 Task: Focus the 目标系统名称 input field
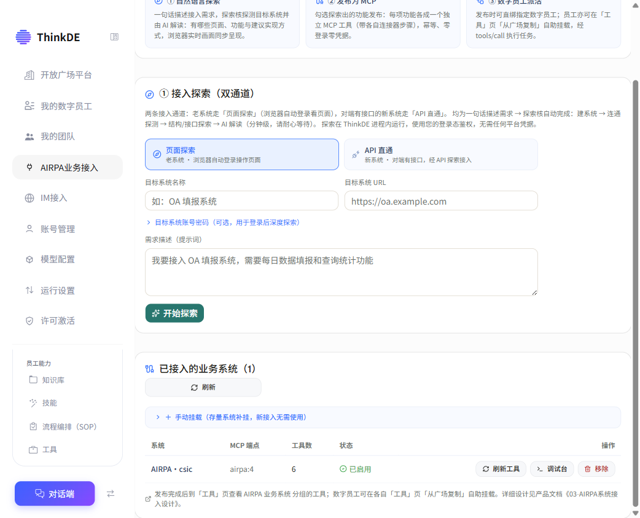point(241,201)
